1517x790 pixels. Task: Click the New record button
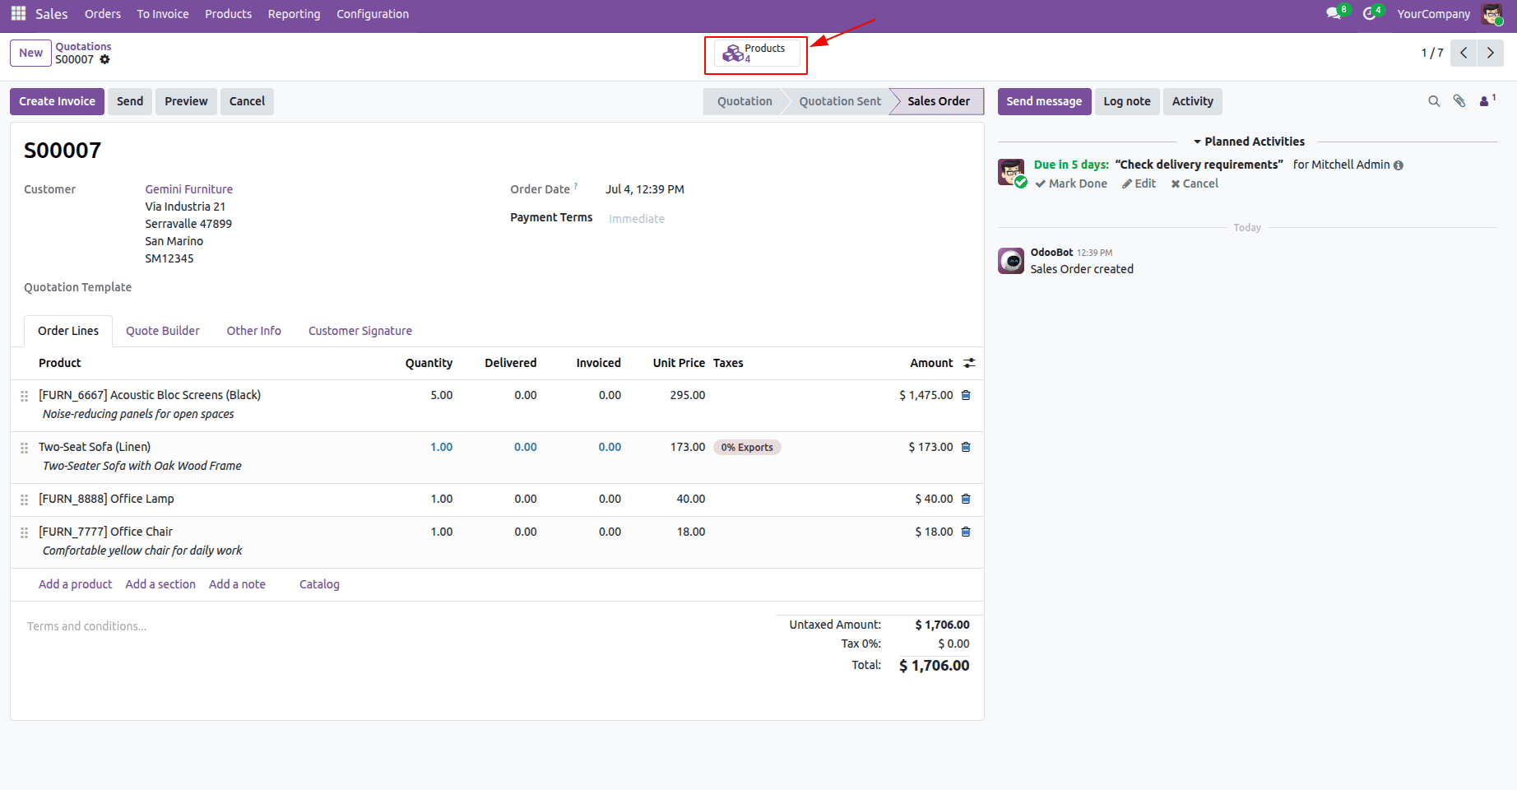coord(30,53)
